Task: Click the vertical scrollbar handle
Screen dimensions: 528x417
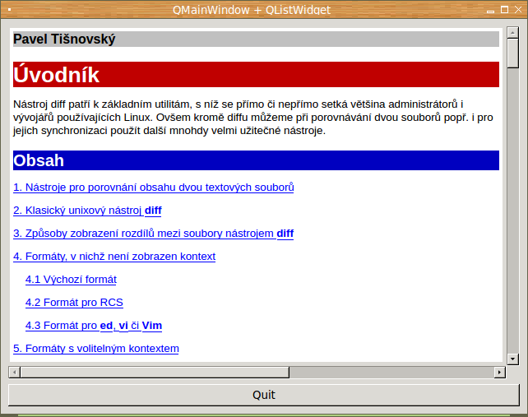Action: (513, 53)
